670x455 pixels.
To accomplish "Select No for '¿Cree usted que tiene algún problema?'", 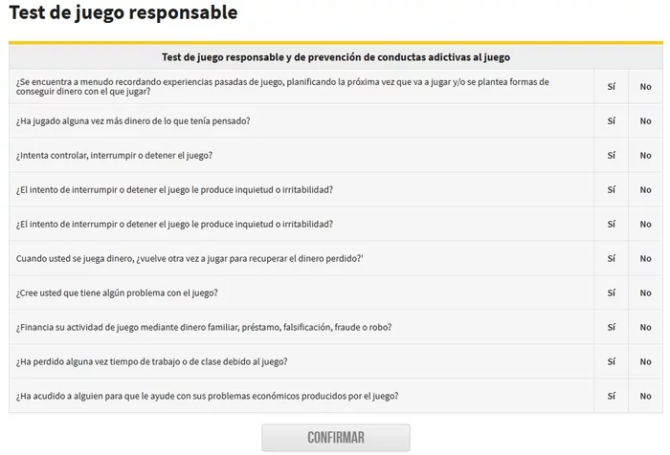I will (645, 293).
